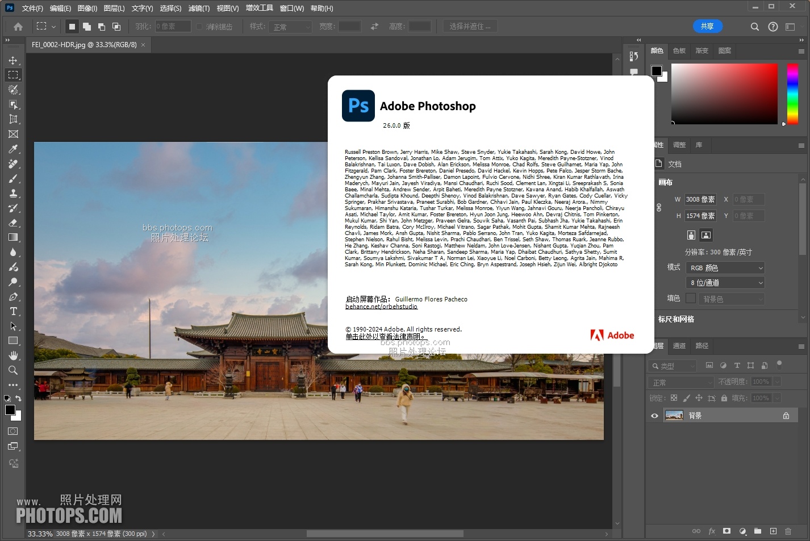
Task: Toggle Quick Mask mode
Action: pyautogui.click(x=13, y=431)
